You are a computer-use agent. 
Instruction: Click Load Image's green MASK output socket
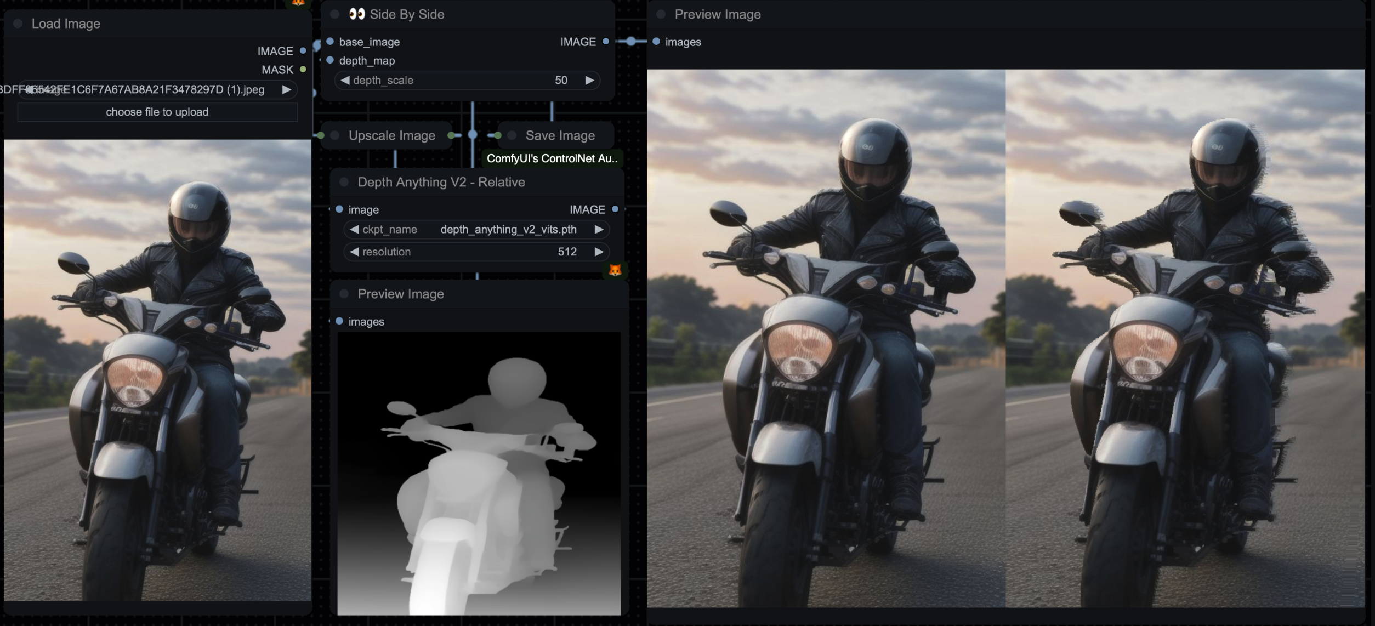coord(303,70)
